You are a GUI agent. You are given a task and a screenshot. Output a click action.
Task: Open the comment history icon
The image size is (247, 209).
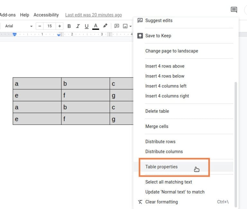pos(234,10)
